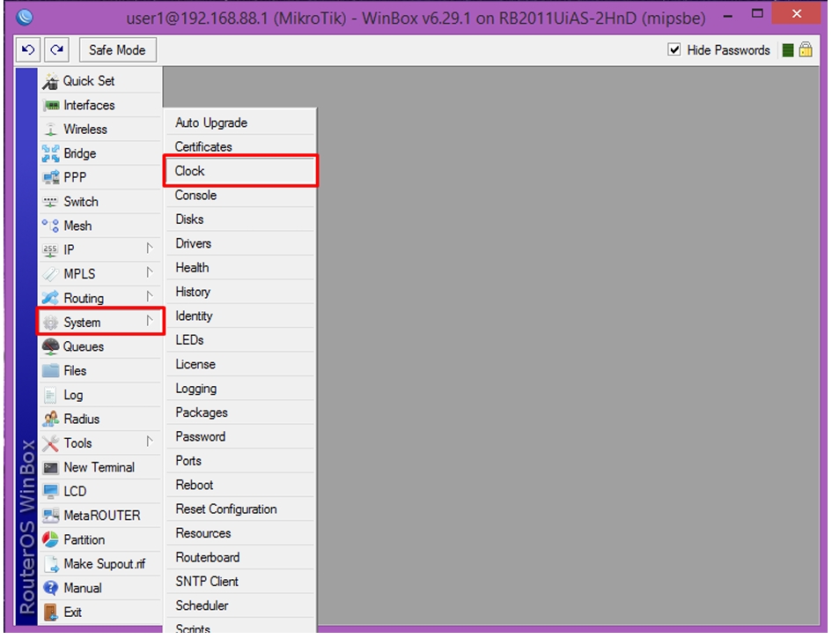Open the LCD icon
This screenshot has width=832, height=639.
coord(50,491)
